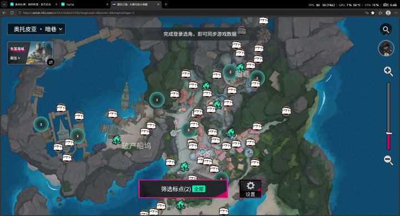Reload the page
Screen dimensions: 400x216
12,13
